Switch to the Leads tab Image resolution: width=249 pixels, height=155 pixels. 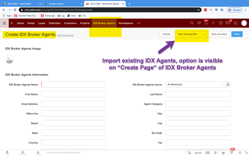(x=42, y=23)
